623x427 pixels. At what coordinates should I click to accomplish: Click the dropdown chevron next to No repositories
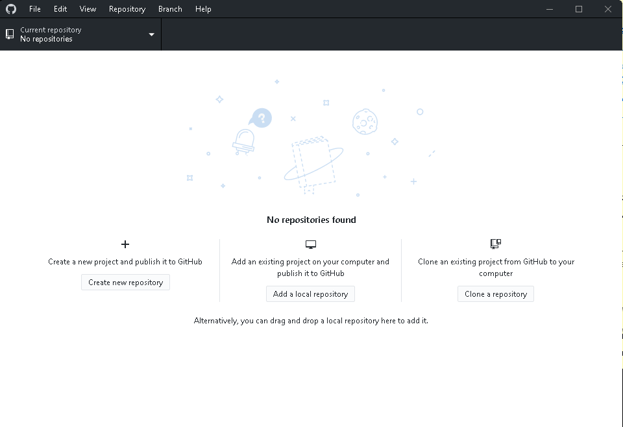tap(151, 34)
